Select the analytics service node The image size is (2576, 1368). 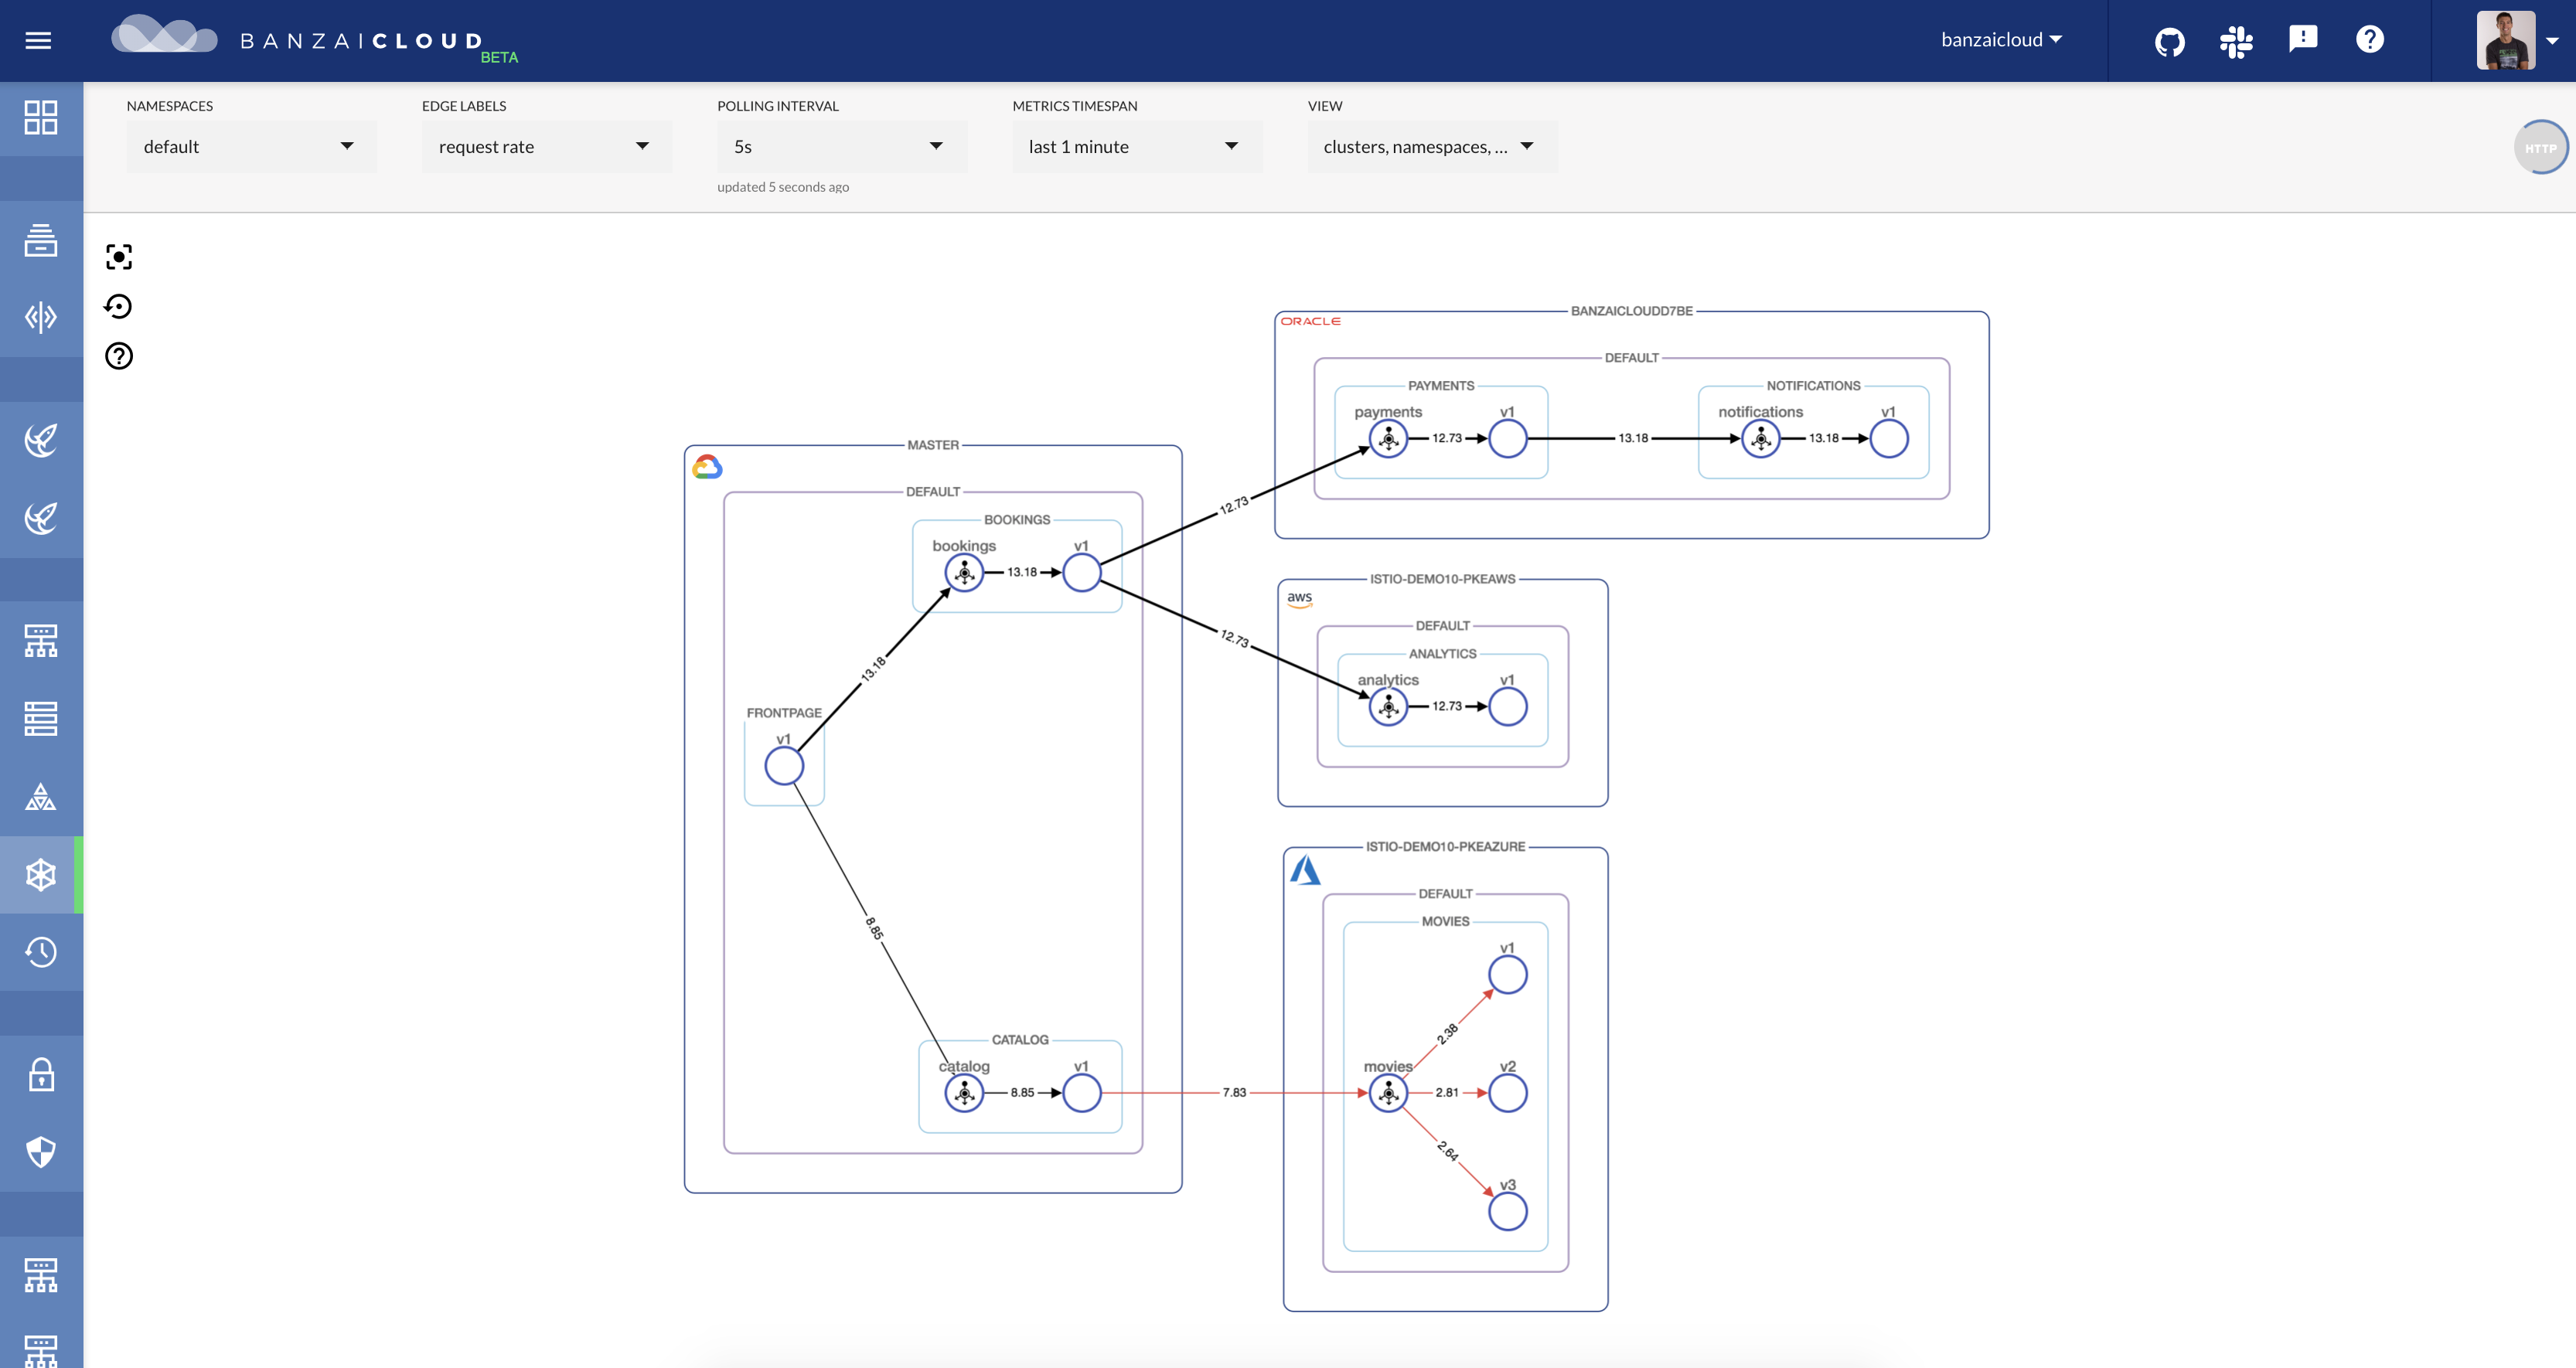click(x=1388, y=707)
